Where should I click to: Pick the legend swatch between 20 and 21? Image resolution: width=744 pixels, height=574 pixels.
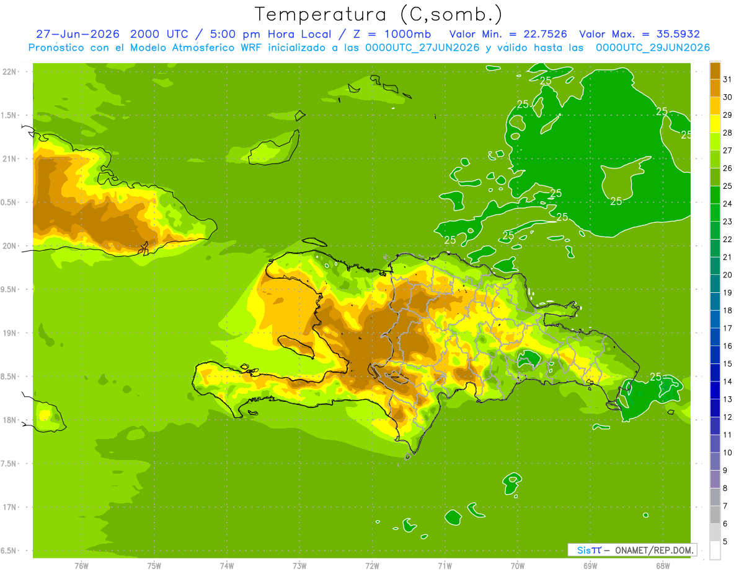[x=715, y=266]
